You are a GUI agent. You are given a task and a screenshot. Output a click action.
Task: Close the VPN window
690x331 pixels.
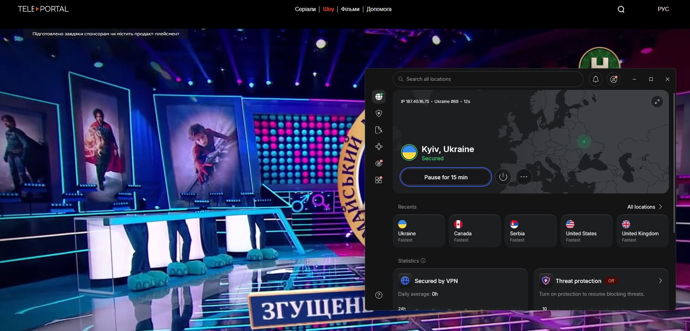668,79
